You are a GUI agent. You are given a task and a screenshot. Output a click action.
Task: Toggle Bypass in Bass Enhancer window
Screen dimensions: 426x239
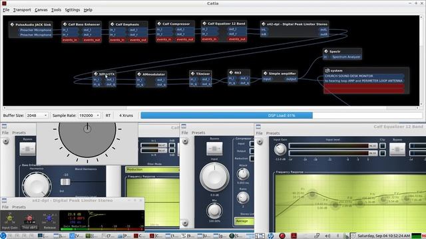27,149
